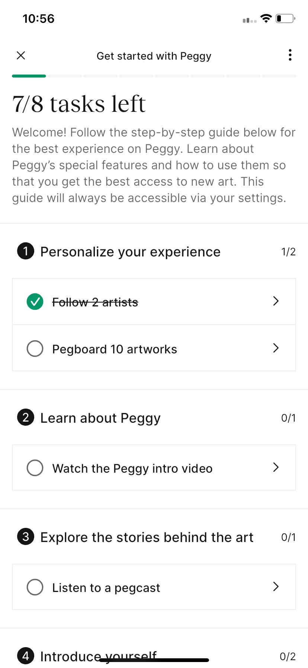Expand Pegboard 10 artworks chevron arrow
This screenshot has width=308, height=668.
(x=276, y=348)
